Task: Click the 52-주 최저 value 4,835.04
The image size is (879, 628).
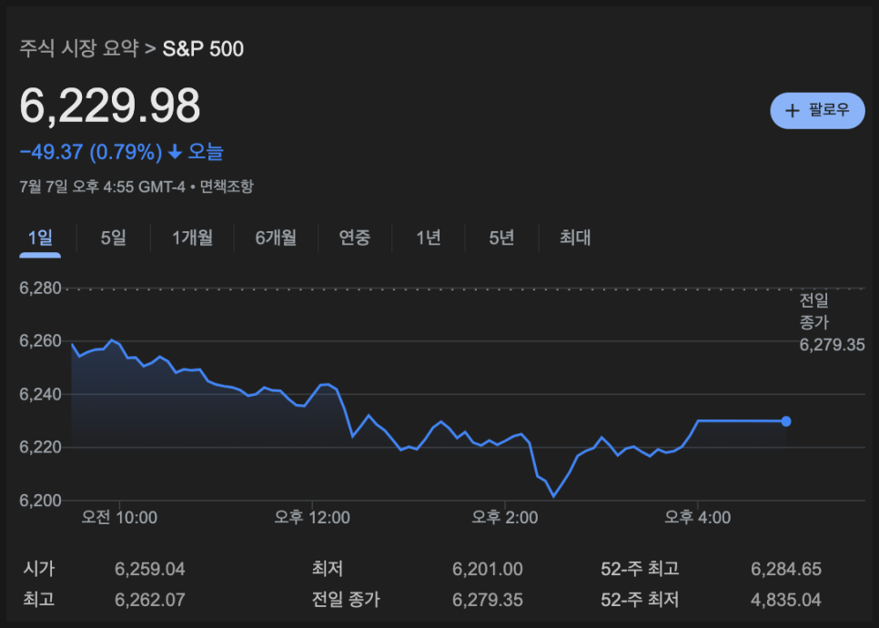Action: pyautogui.click(x=786, y=600)
